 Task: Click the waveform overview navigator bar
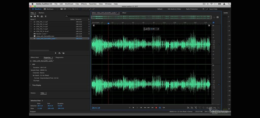tap(151, 17)
